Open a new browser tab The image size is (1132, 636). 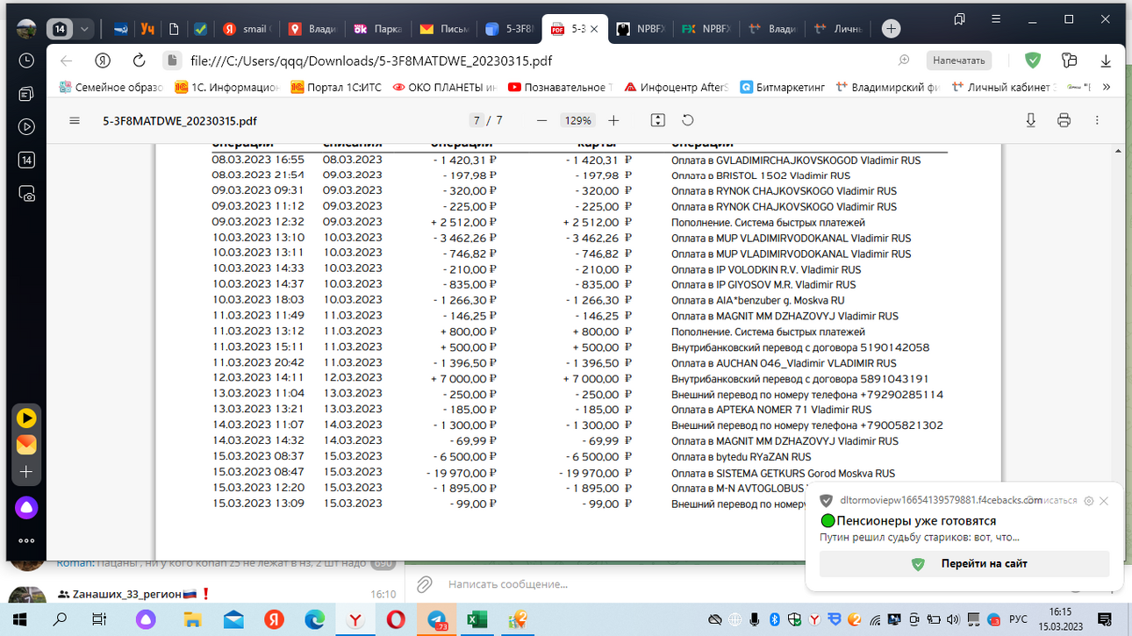891,29
